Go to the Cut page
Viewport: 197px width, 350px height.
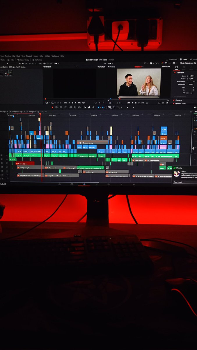point(72,184)
